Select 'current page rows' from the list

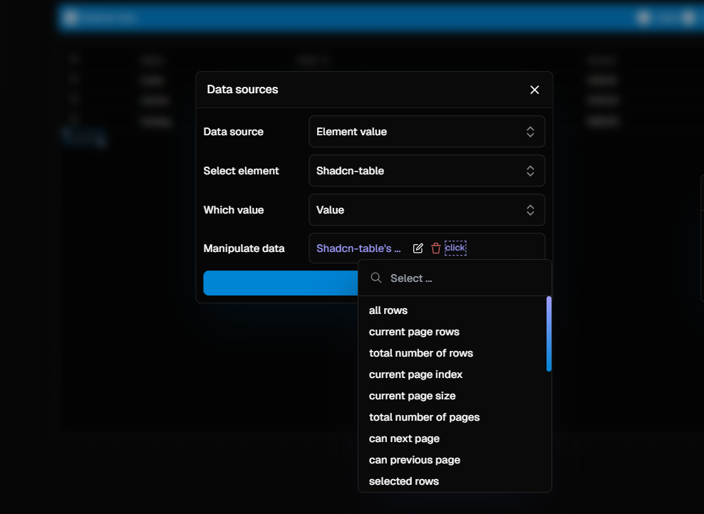coord(414,332)
